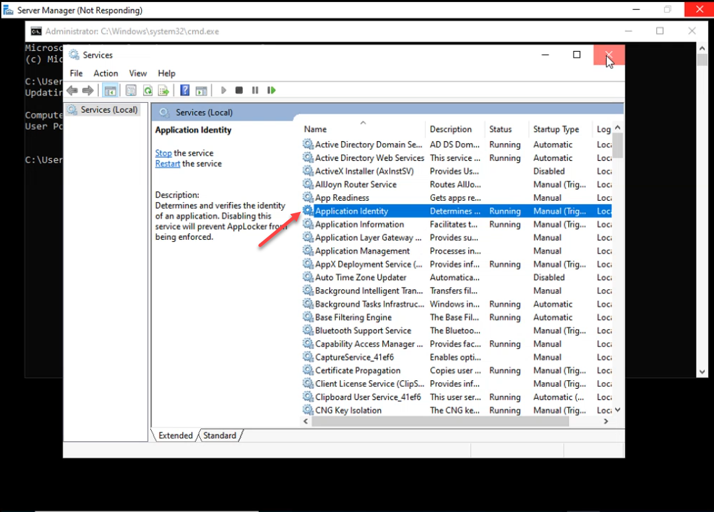
Task: Sort by the Log On As column header
Action: tap(603, 129)
